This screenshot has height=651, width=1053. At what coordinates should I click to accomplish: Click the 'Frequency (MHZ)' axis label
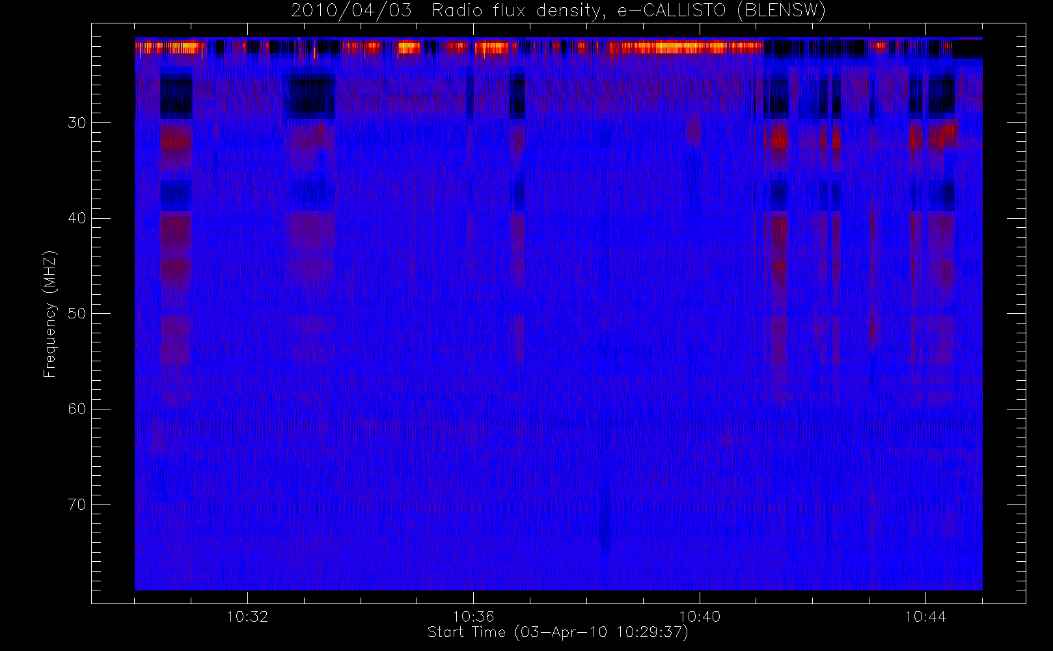click(x=50, y=314)
